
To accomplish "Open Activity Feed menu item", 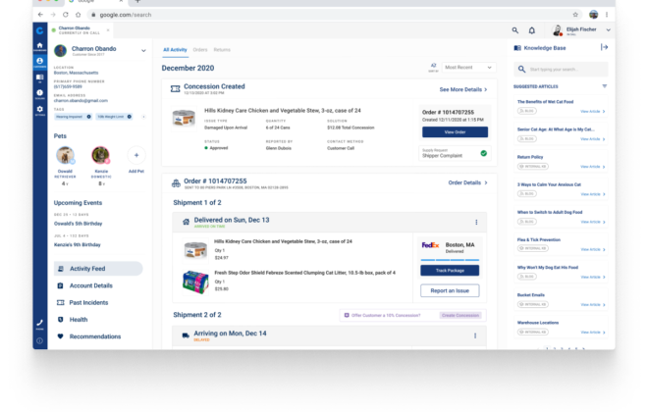I will coord(98,269).
